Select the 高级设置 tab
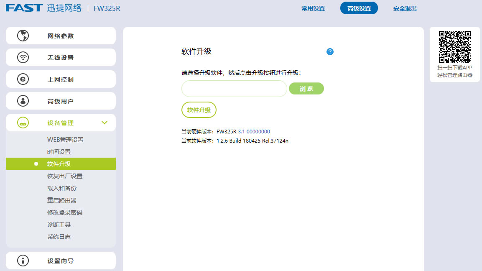This screenshot has height=271, width=482. 359,8
